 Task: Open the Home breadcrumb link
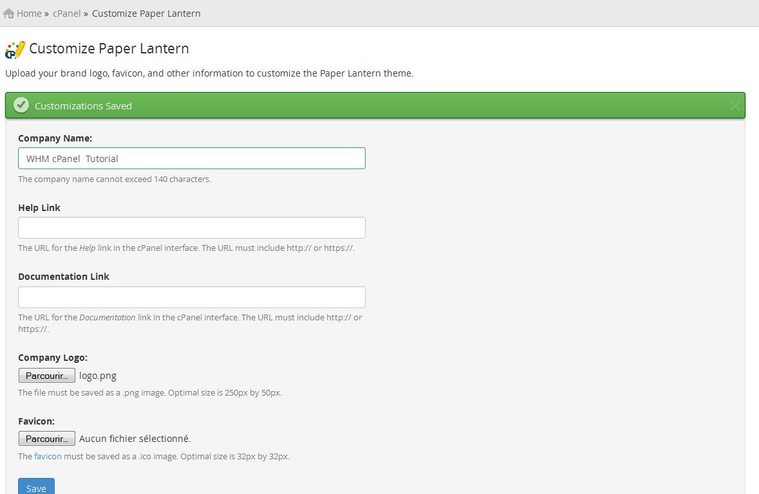click(x=29, y=14)
